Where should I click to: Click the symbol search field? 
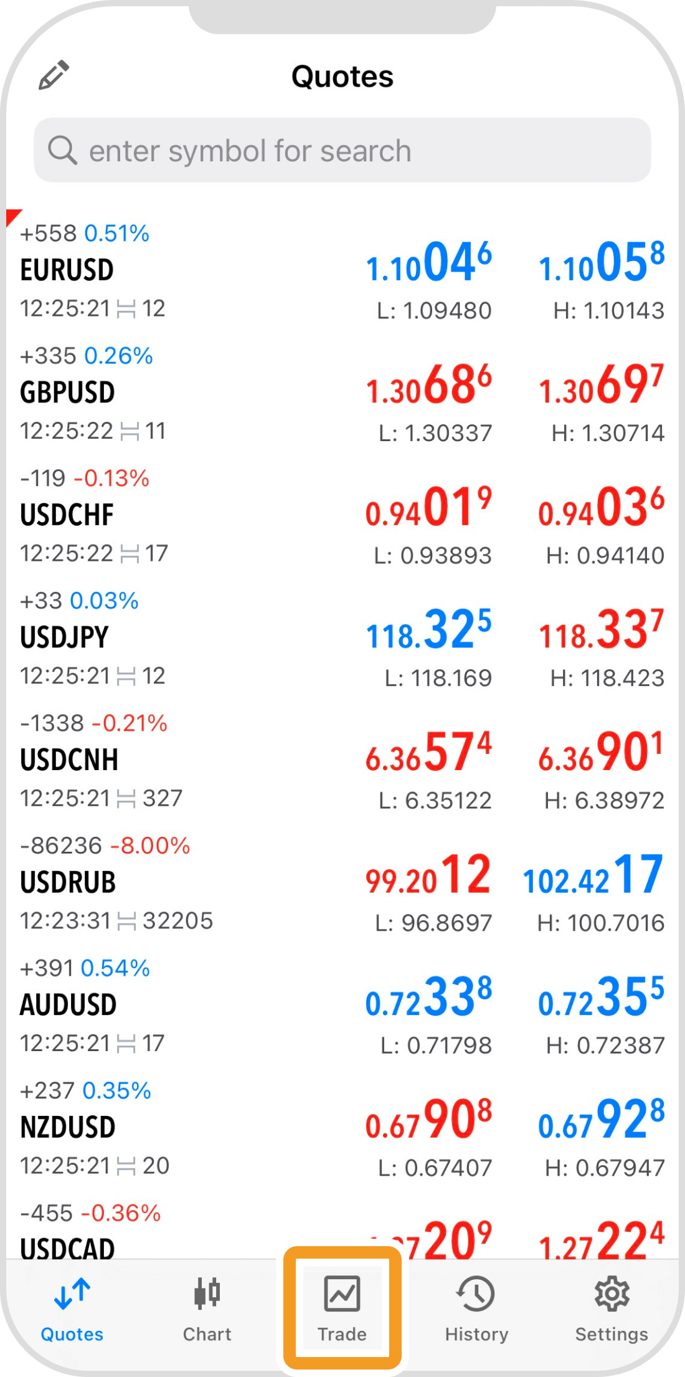pyautogui.click(x=342, y=151)
